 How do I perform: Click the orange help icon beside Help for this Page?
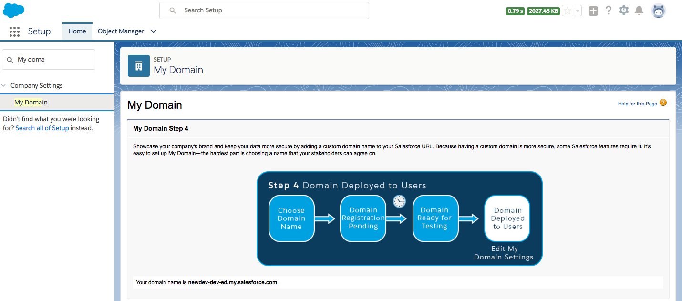[663, 103]
